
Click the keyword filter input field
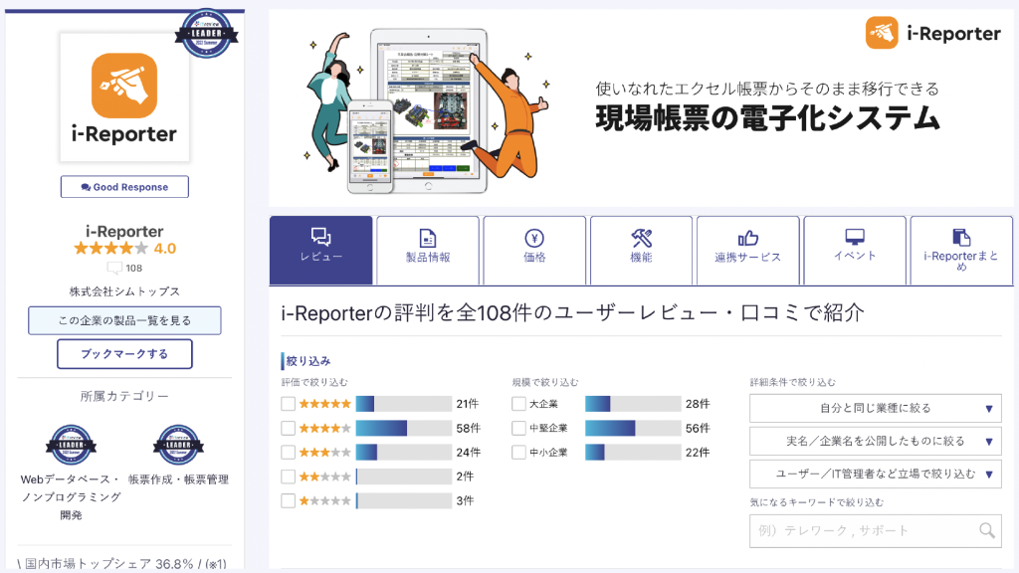pos(876,531)
